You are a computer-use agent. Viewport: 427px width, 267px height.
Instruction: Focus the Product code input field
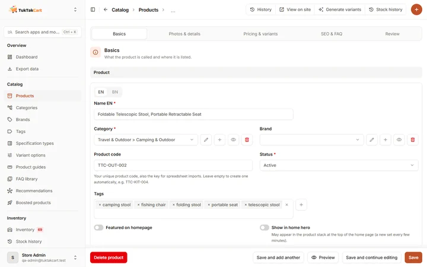173,166
